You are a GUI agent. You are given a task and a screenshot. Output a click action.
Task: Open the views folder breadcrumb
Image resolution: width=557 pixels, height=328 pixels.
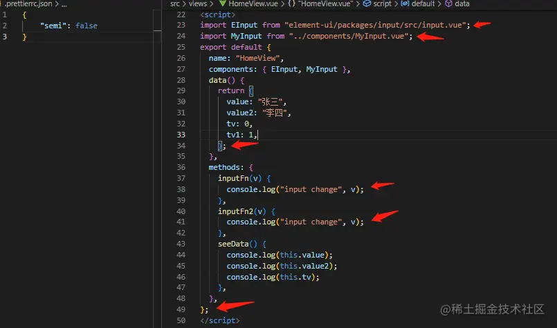click(197, 3)
